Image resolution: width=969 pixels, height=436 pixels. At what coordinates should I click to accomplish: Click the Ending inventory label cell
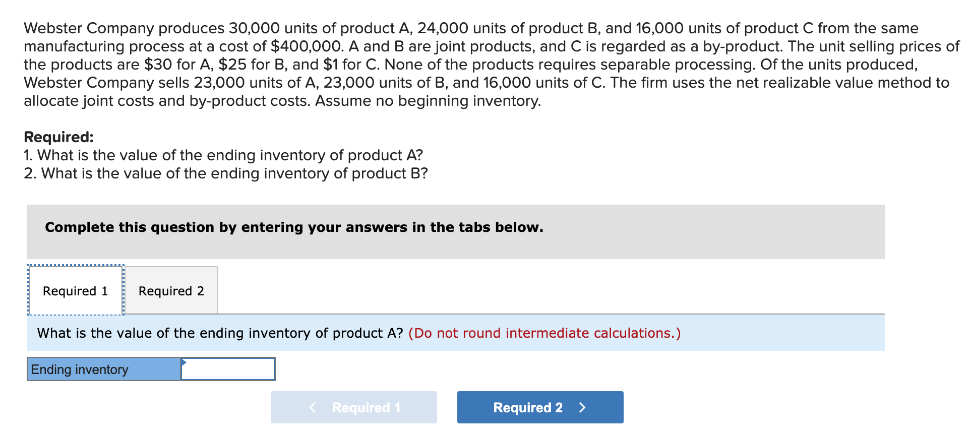click(104, 369)
